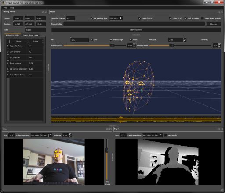Viewport: 225px width, 193px height.
Task: Step the 3D view PointSize spinner
Action: pos(185,39)
